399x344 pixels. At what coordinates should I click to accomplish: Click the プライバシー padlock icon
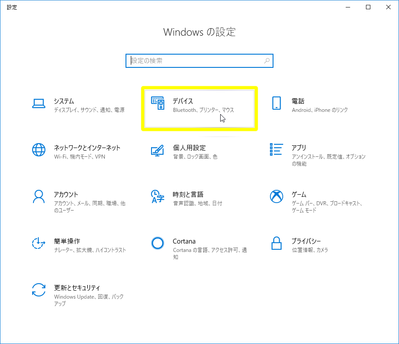coord(276,243)
